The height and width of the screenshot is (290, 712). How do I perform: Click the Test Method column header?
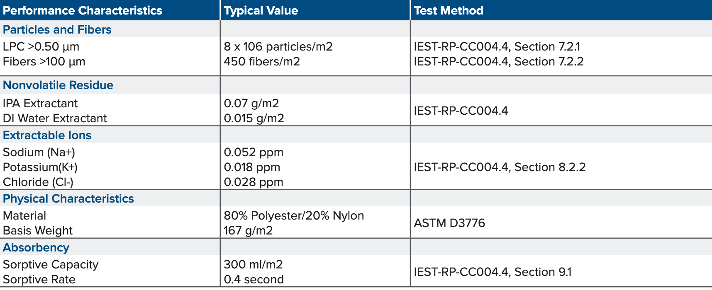tap(449, 10)
